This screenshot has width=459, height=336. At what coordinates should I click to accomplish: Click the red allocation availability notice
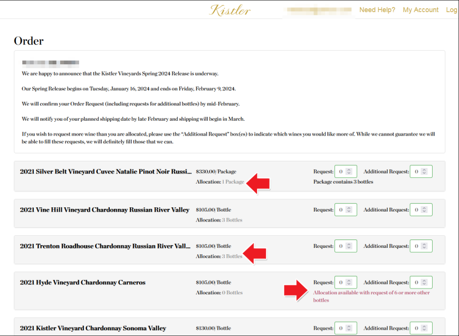coord(371,296)
